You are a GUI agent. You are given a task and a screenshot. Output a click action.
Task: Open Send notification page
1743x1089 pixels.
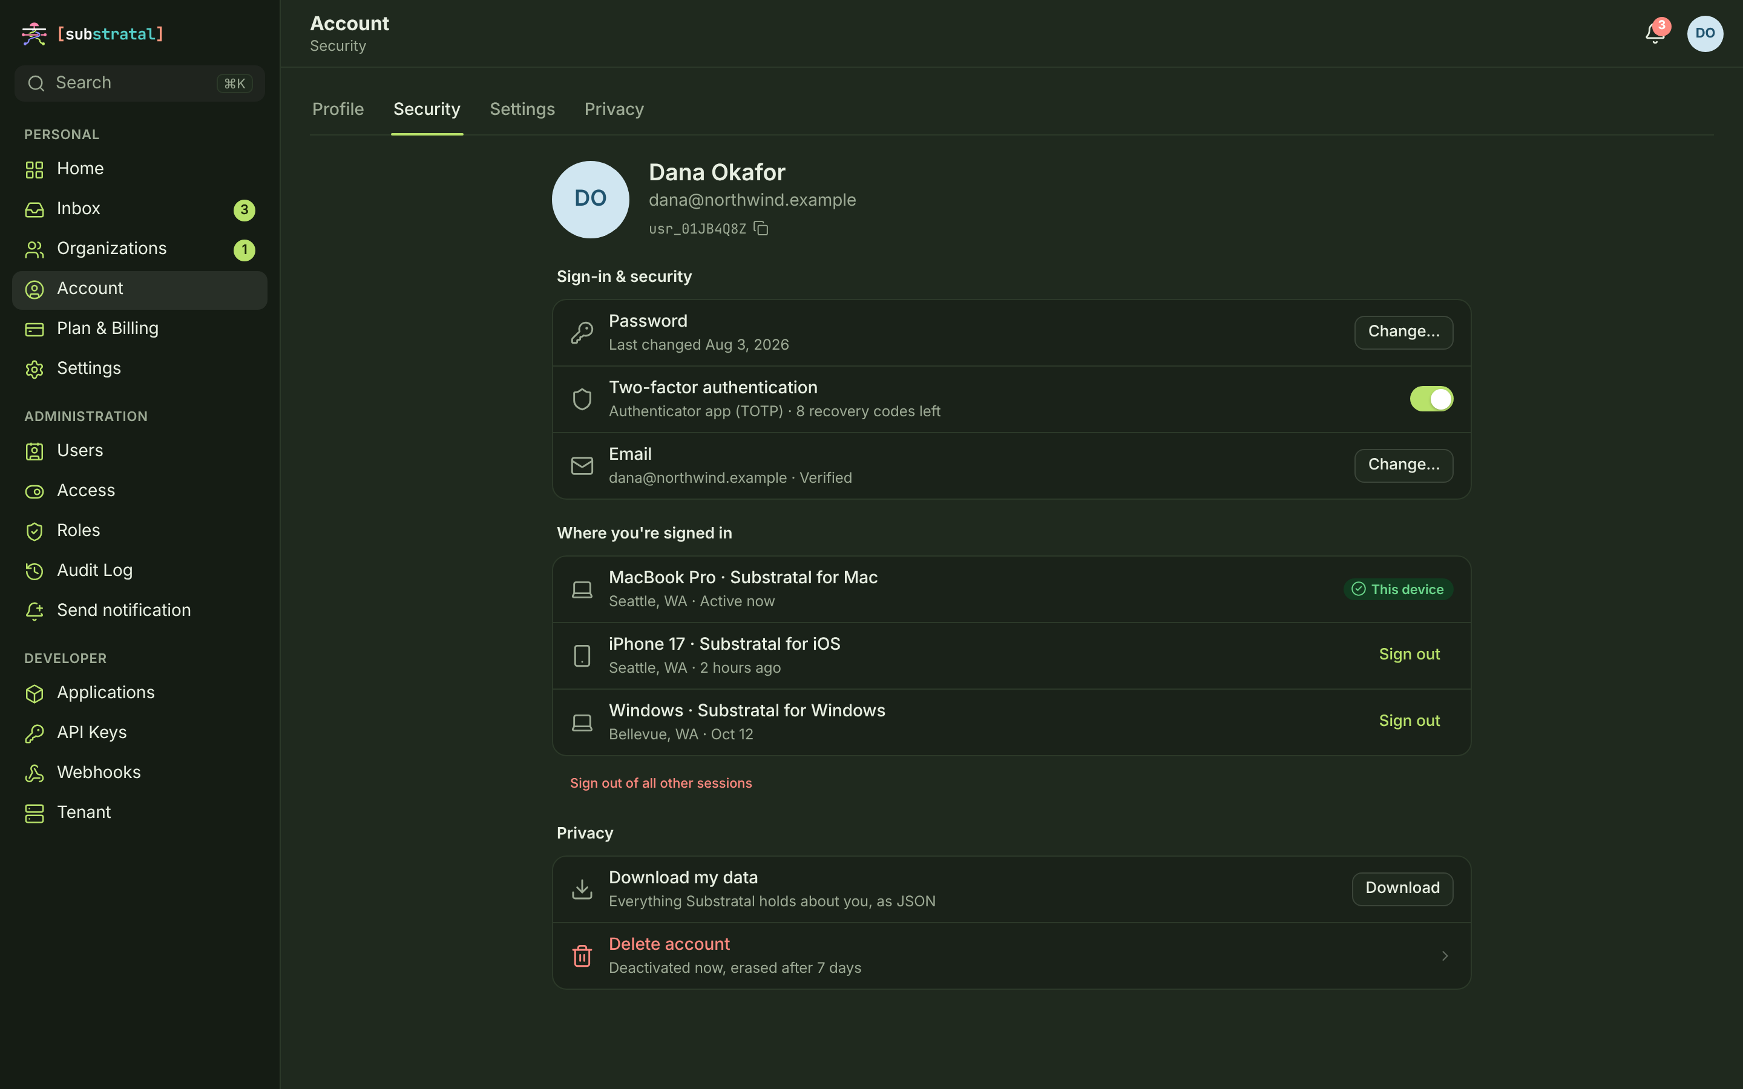[140, 611]
